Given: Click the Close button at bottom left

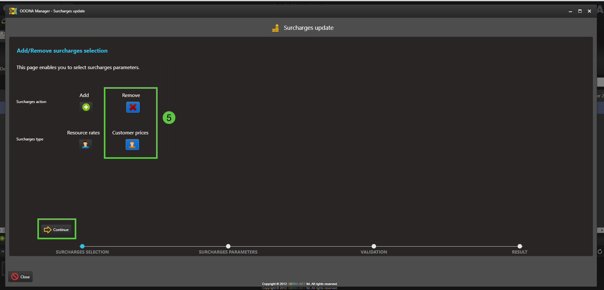Looking at the screenshot, I should [x=21, y=277].
